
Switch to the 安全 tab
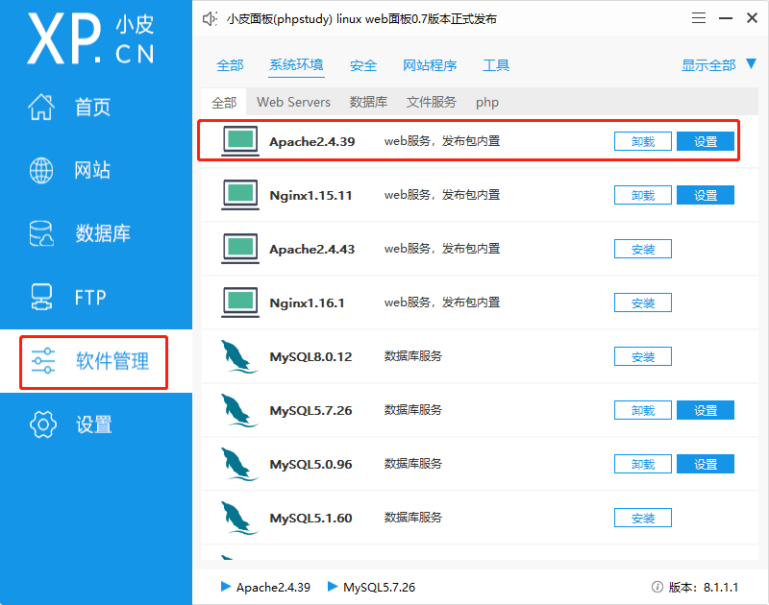tap(363, 65)
